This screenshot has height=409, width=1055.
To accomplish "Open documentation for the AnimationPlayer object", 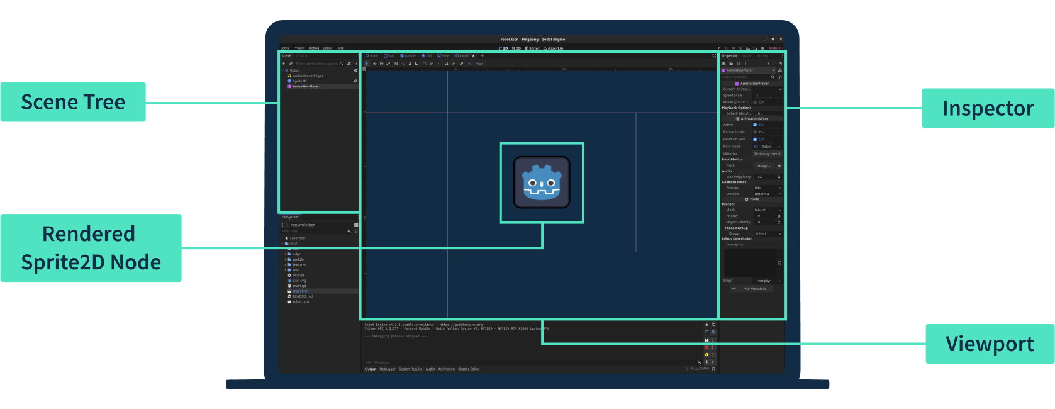I will pos(780,70).
